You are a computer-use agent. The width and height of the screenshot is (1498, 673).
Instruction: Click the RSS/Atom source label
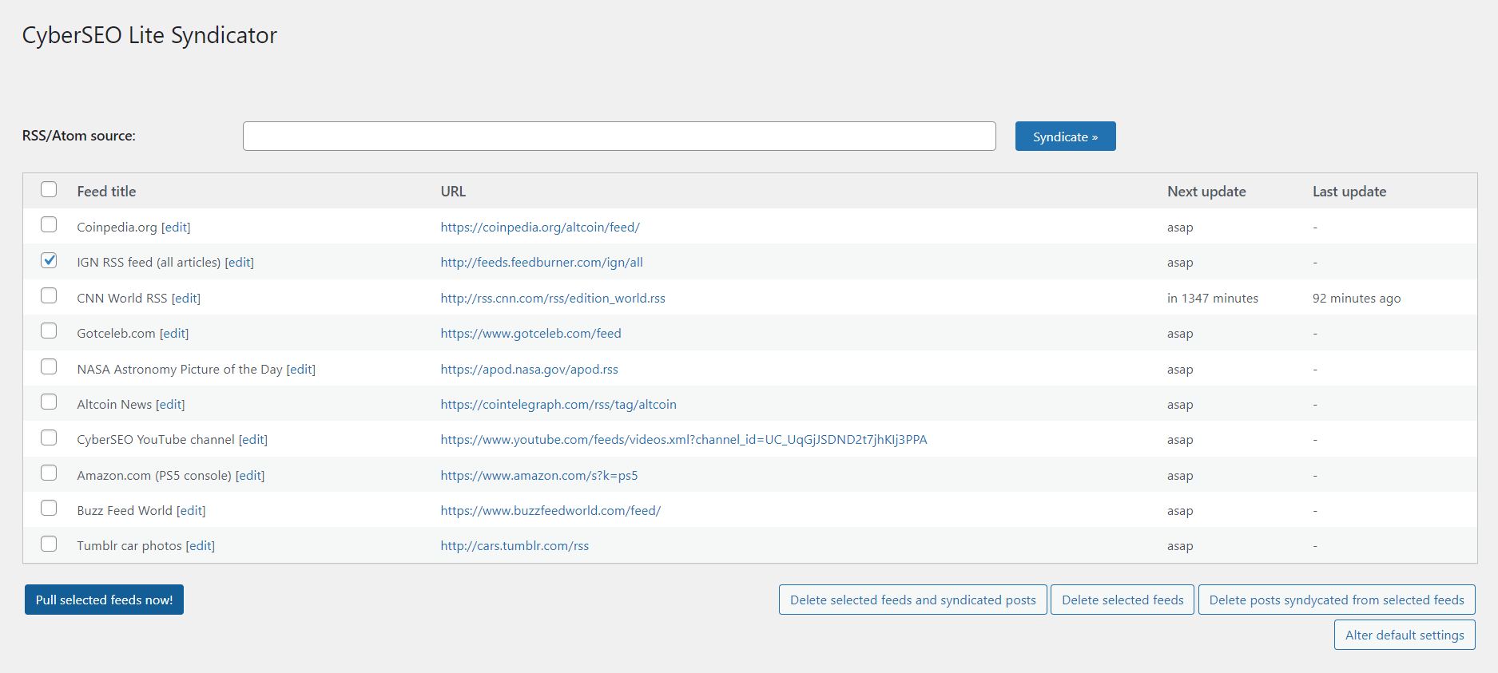coord(79,136)
